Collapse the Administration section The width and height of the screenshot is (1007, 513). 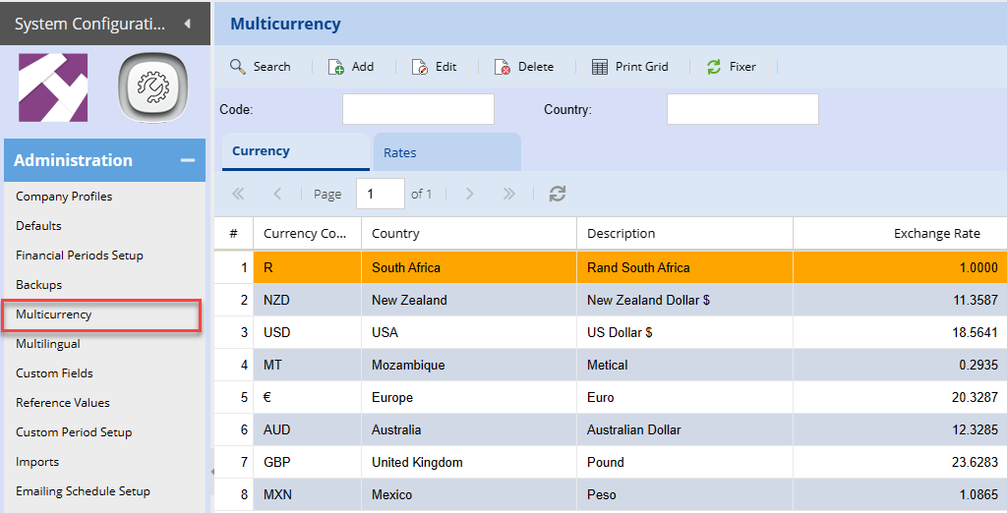point(187,161)
